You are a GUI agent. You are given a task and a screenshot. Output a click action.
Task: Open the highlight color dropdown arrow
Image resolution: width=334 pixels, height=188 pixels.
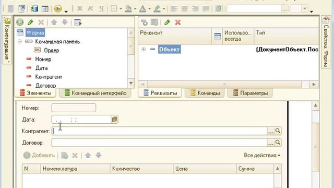pyautogui.click(x=164, y=9)
